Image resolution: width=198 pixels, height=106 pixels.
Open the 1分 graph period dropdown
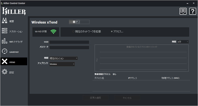[183, 42]
